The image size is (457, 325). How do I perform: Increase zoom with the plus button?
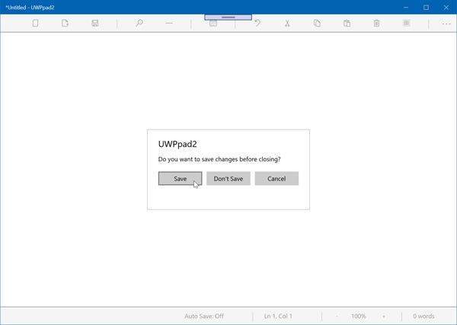pos(384,316)
